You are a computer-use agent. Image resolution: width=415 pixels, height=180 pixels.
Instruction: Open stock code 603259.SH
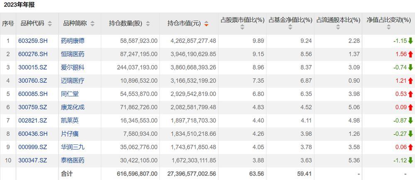pos(33,41)
